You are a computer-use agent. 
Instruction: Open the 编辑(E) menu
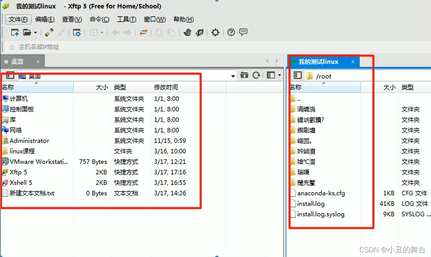coord(45,19)
